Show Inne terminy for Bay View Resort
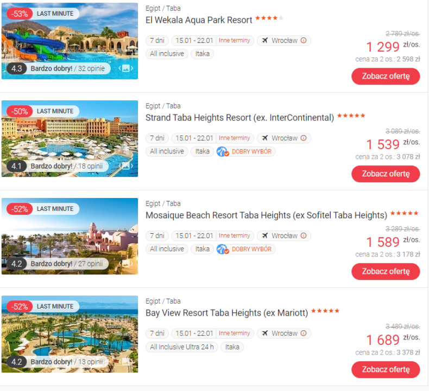The height and width of the screenshot is (391, 429). [235, 333]
